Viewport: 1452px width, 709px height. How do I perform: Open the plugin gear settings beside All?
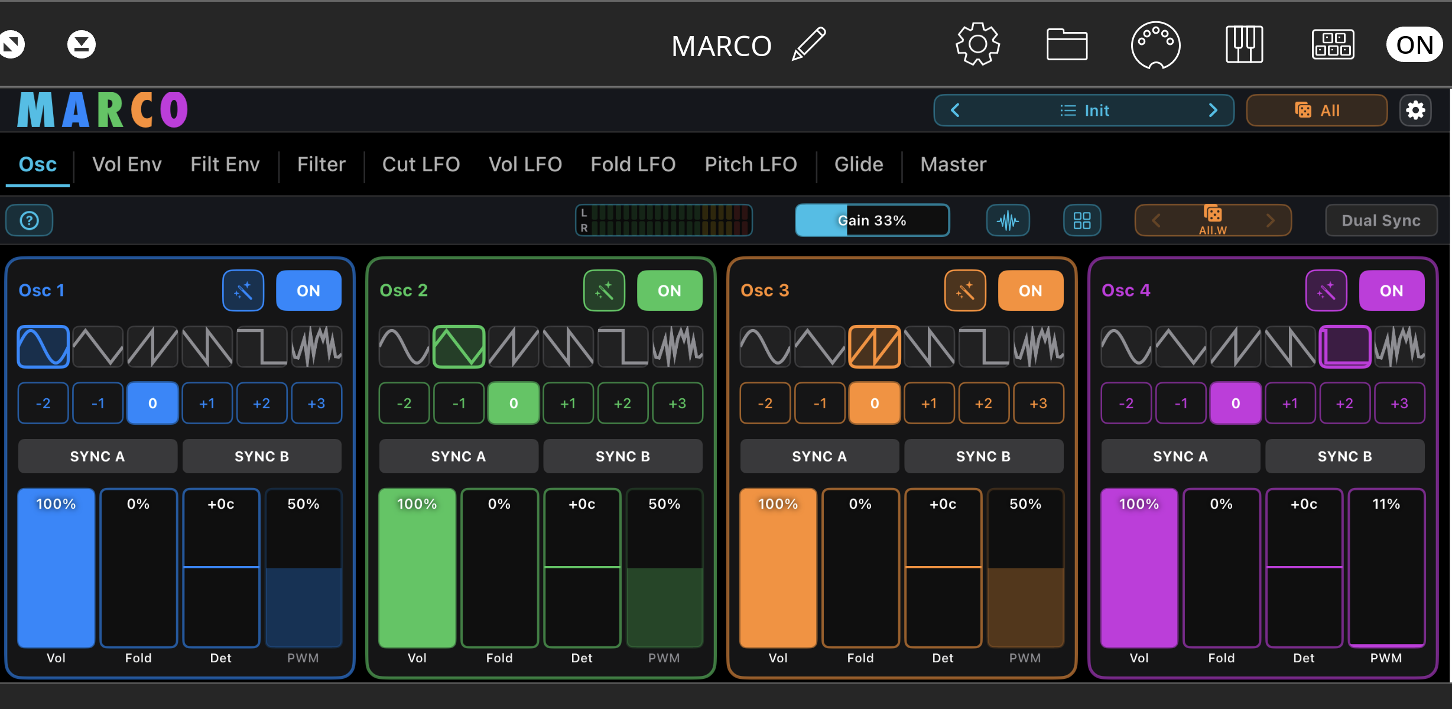point(1415,110)
